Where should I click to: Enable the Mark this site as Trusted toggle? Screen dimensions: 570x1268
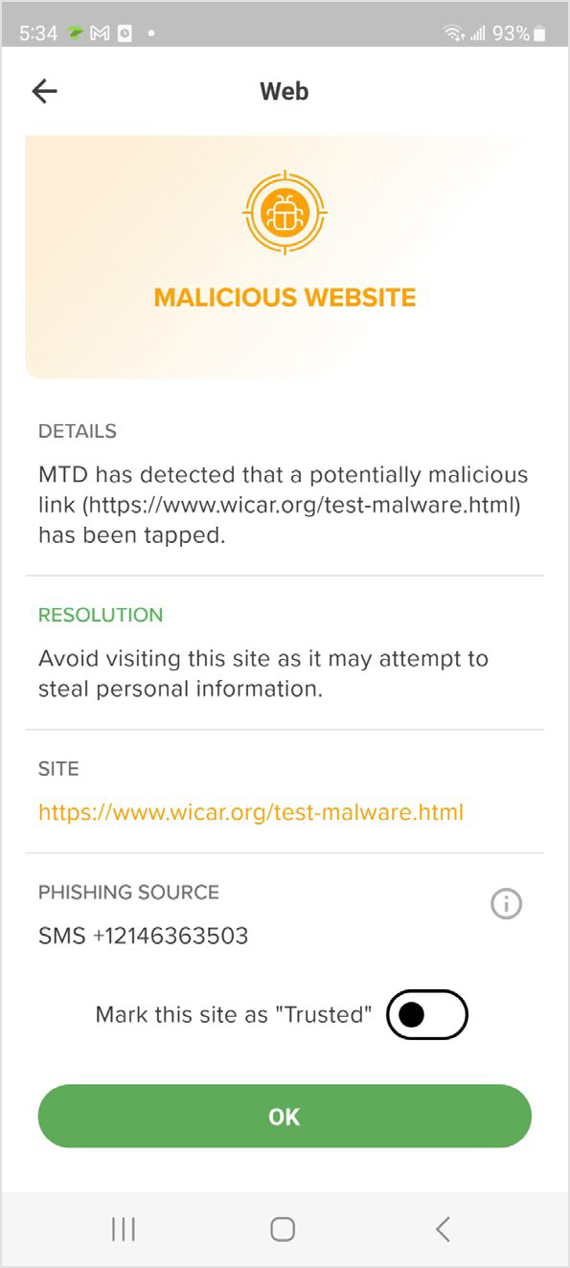pyautogui.click(x=426, y=1014)
